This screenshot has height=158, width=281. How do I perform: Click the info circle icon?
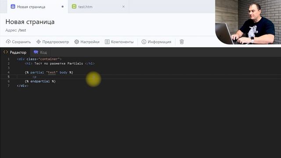coord(144,42)
